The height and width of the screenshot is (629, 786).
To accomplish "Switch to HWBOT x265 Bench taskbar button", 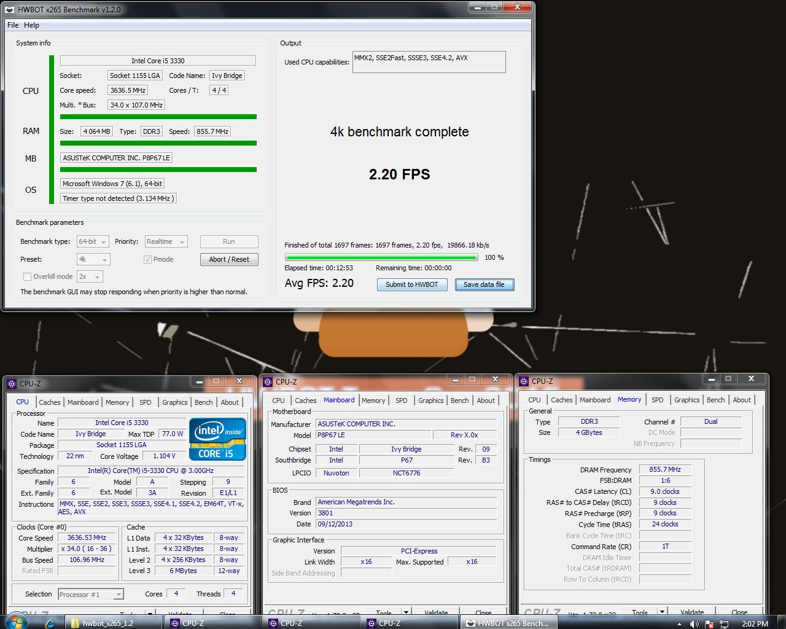I will pyautogui.click(x=509, y=623).
